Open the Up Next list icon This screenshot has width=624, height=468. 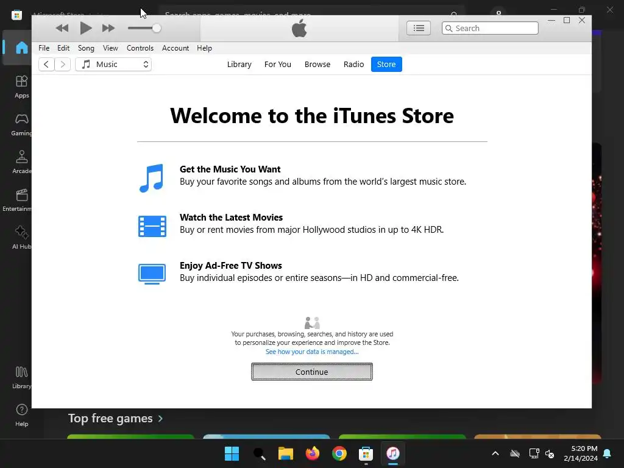click(418, 28)
